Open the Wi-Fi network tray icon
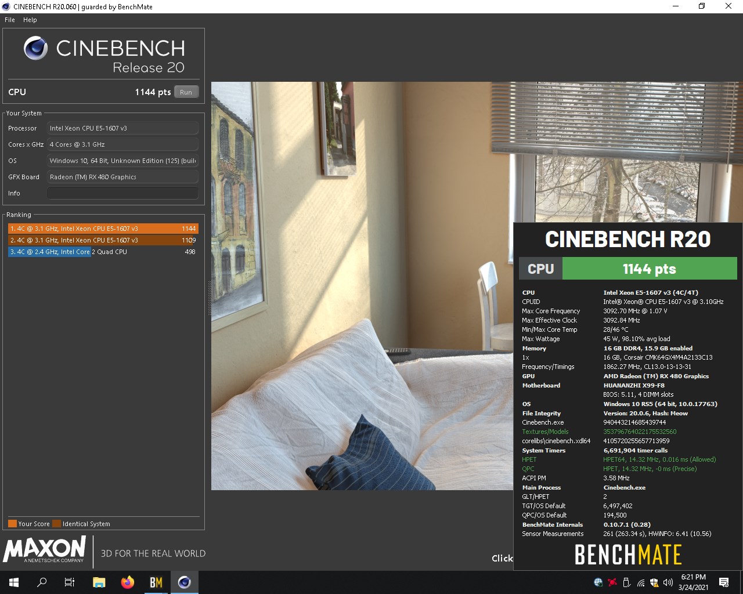Screen dimensions: 743x594 (x=640, y=582)
